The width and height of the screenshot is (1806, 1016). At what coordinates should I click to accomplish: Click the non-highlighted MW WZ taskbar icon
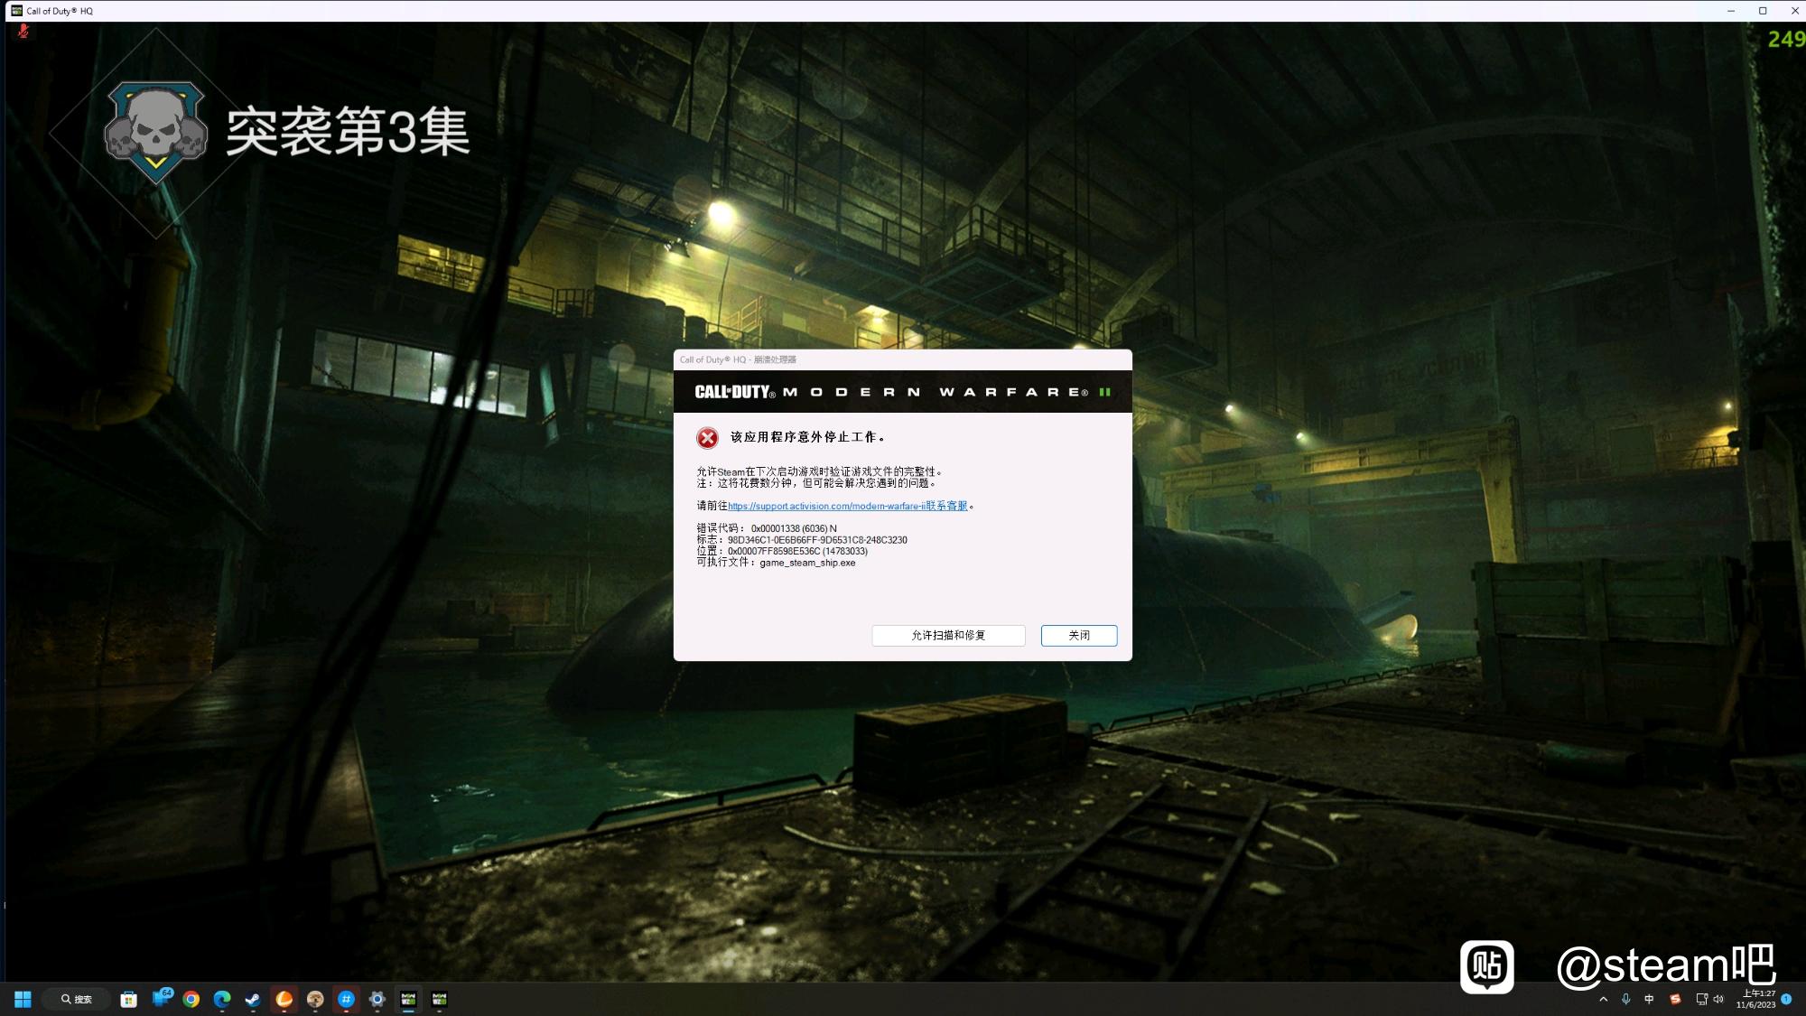pyautogui.click(x=440, y=999)
